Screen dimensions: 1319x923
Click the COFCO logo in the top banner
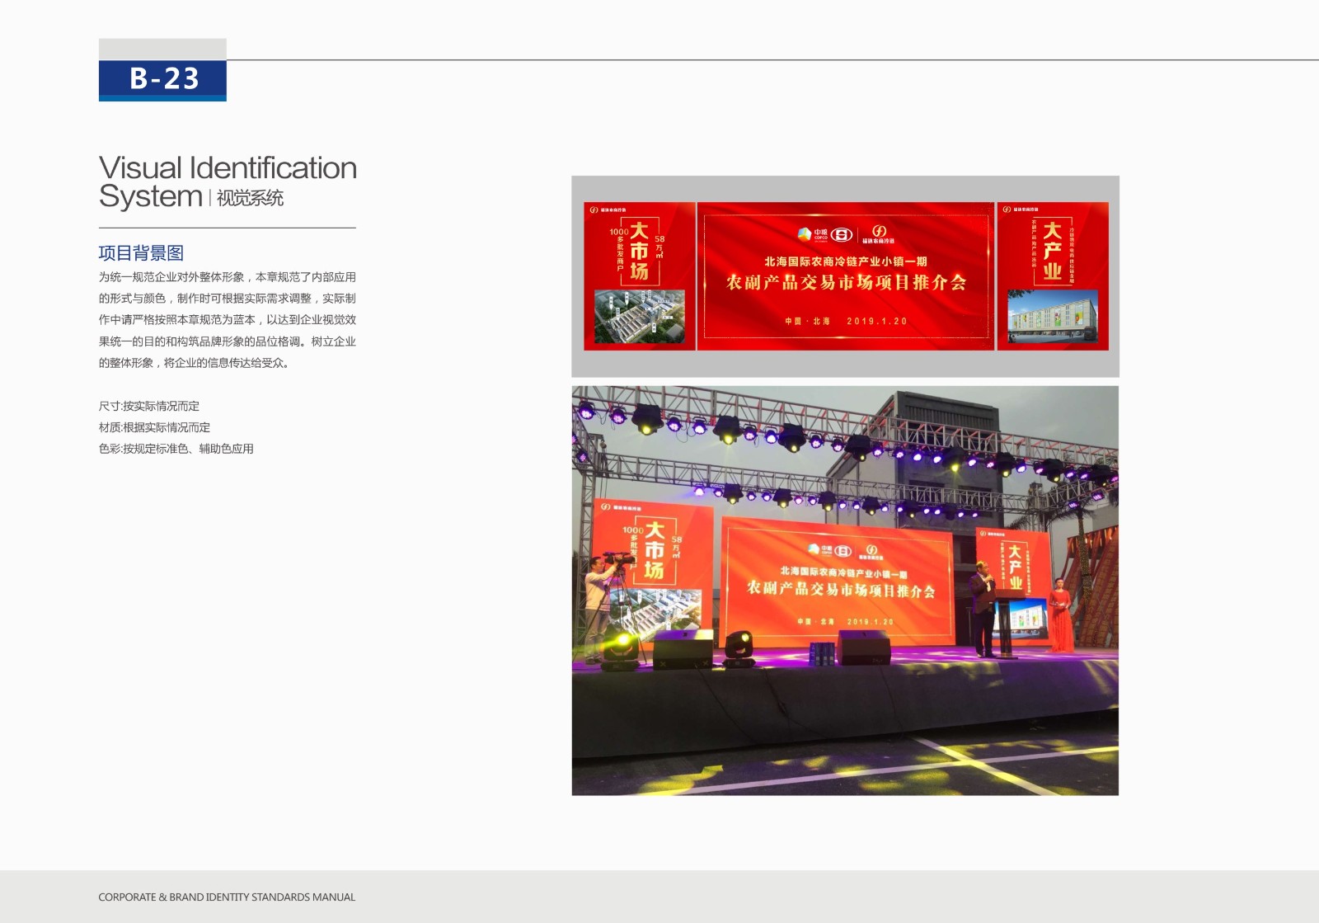tap(812, 234)
